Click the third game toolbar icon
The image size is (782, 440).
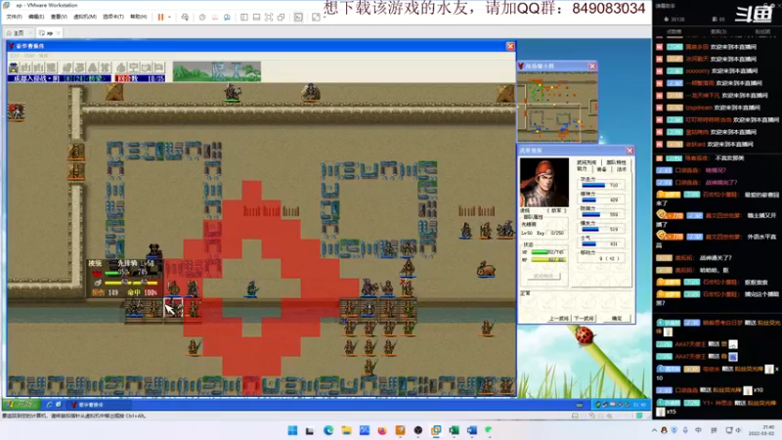pyautogui.click(x=38, y=67)
